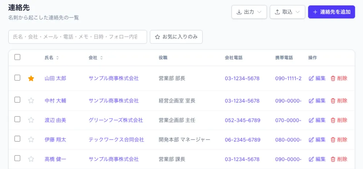Open グリーンフーズ株式会社 company link
Viewport: 363px width, 169px height.
coord(116,120)
